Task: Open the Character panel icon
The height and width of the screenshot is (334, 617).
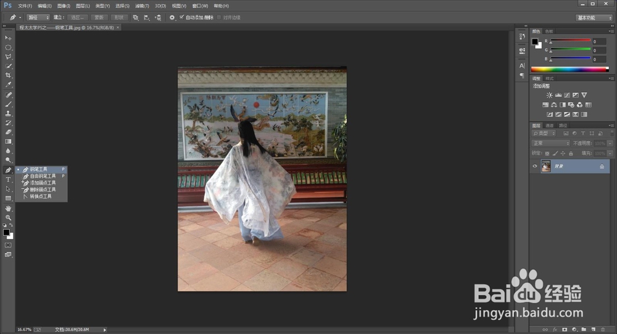Action: pos(522,66)
